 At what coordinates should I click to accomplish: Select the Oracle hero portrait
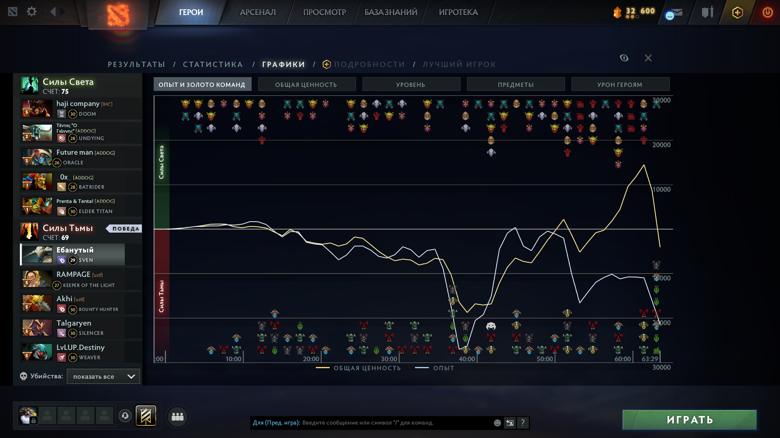pyautogui.click(x=37, y=157)
